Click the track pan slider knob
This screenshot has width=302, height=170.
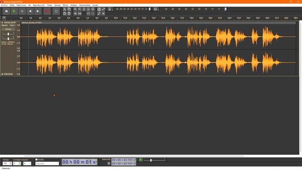(x=8, y=39)
